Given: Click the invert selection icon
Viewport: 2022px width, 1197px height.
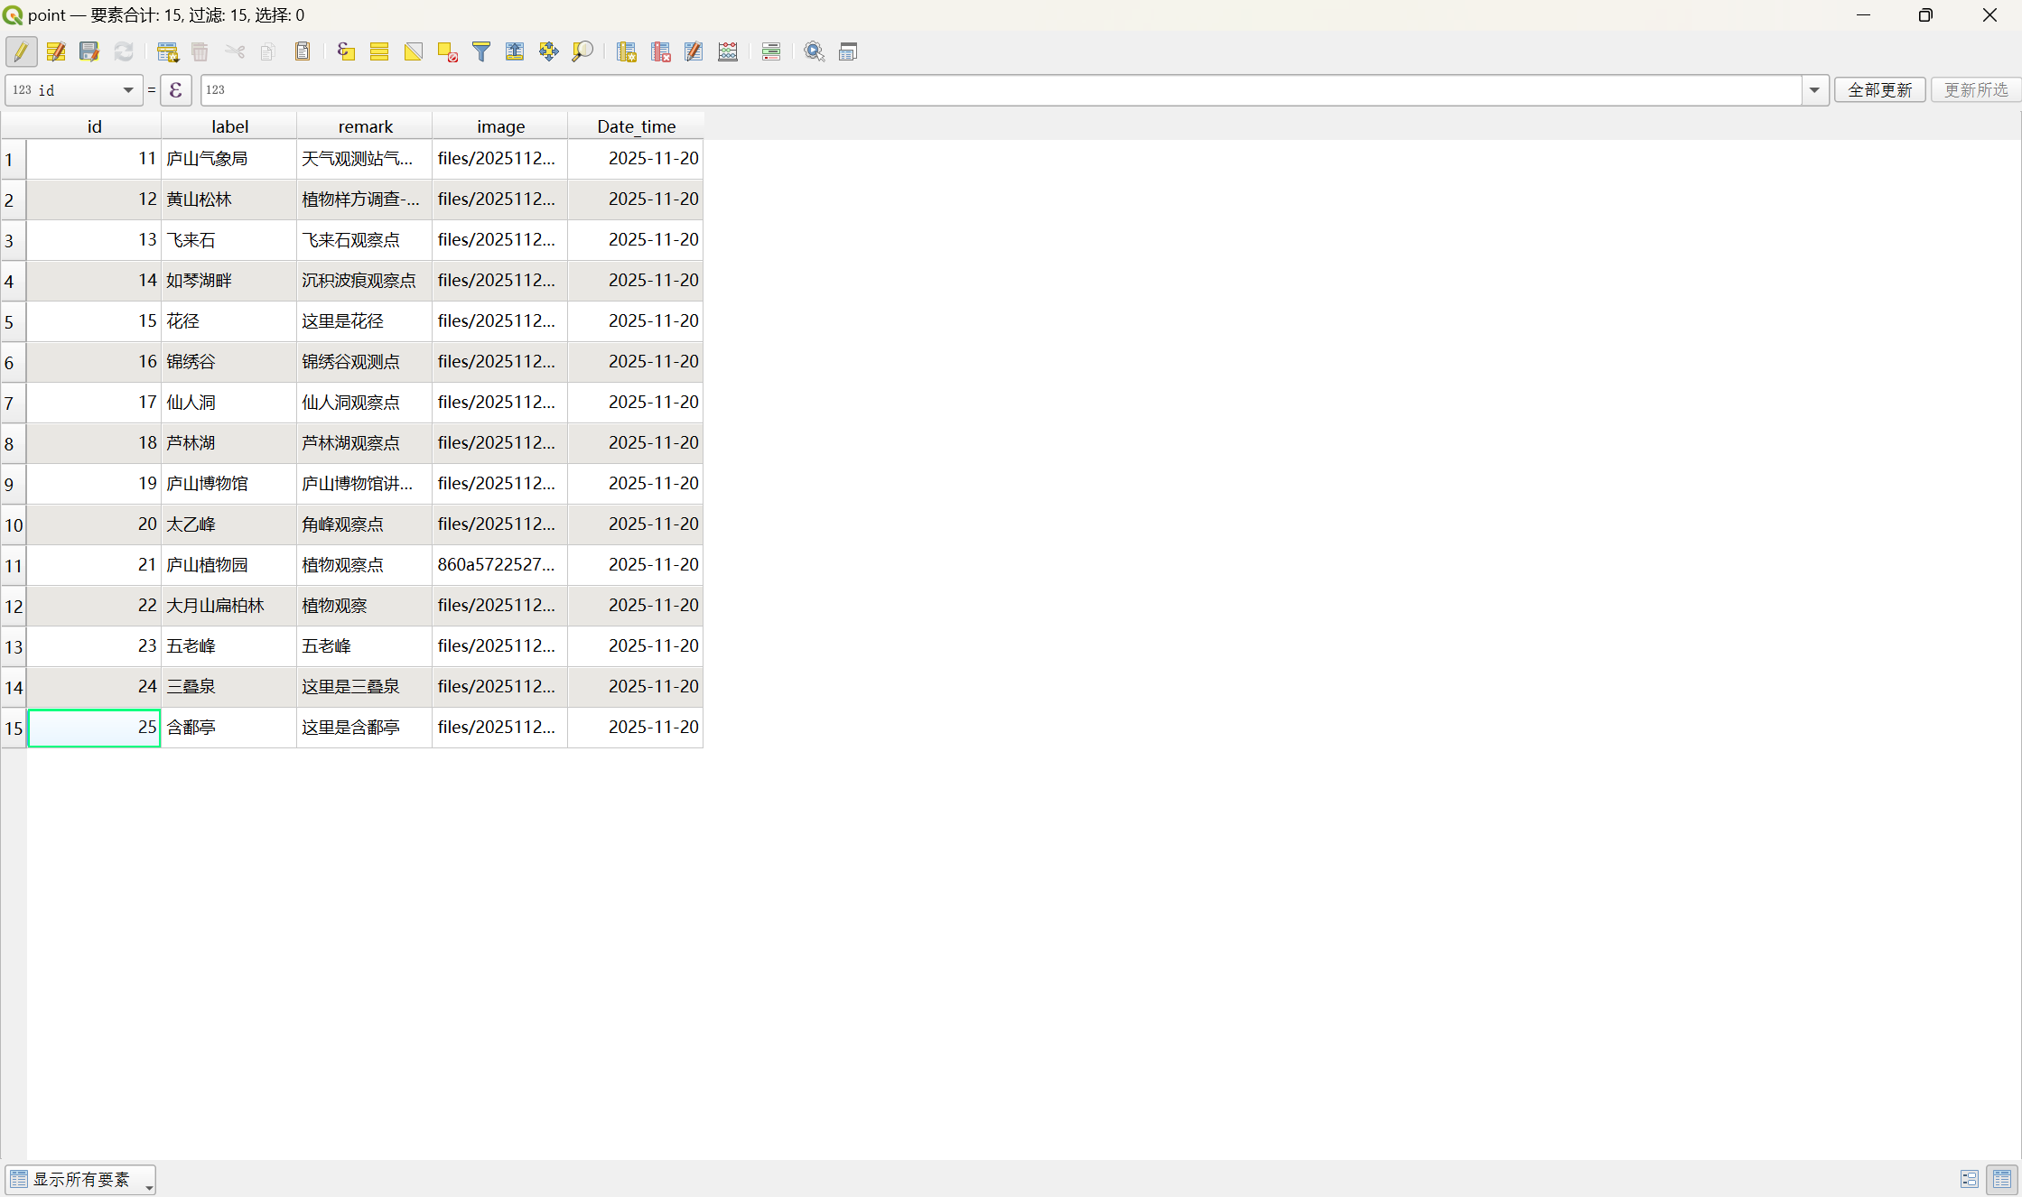Looking at the screenshot, I should point(414,51).
